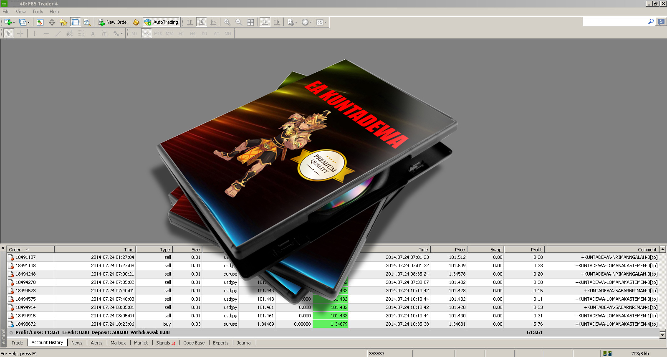Click the Zoom Out magnifier icon

239,22
